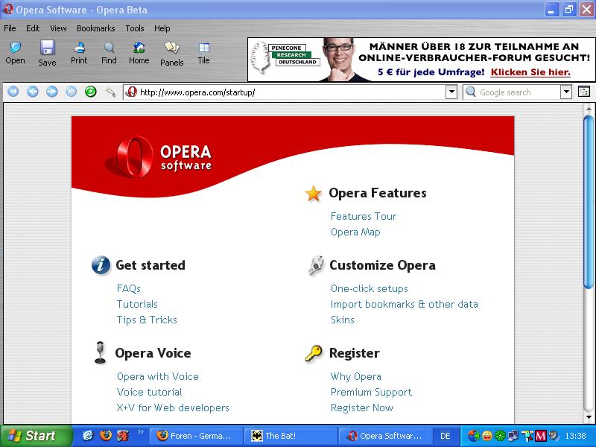The height and width of the screenshot is (447, 596).
Task: Open the Edit menu
Action: pos(33,28)
